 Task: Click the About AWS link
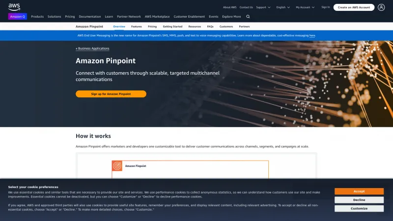click(x=229, y=7)
